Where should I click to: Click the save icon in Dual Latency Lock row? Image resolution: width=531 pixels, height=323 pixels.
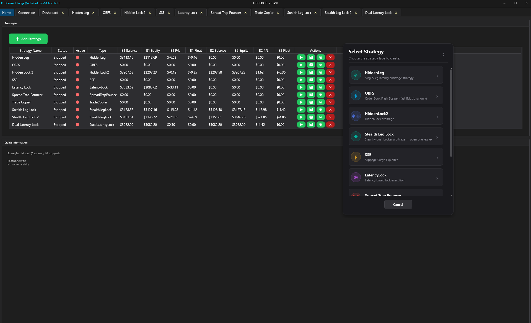pyautogui.click(x=311, y=125)
